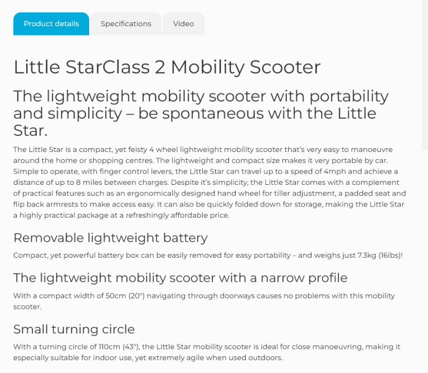The image size is (428, 373).
Task: Open the Product details tab
Action: point(51,24)
